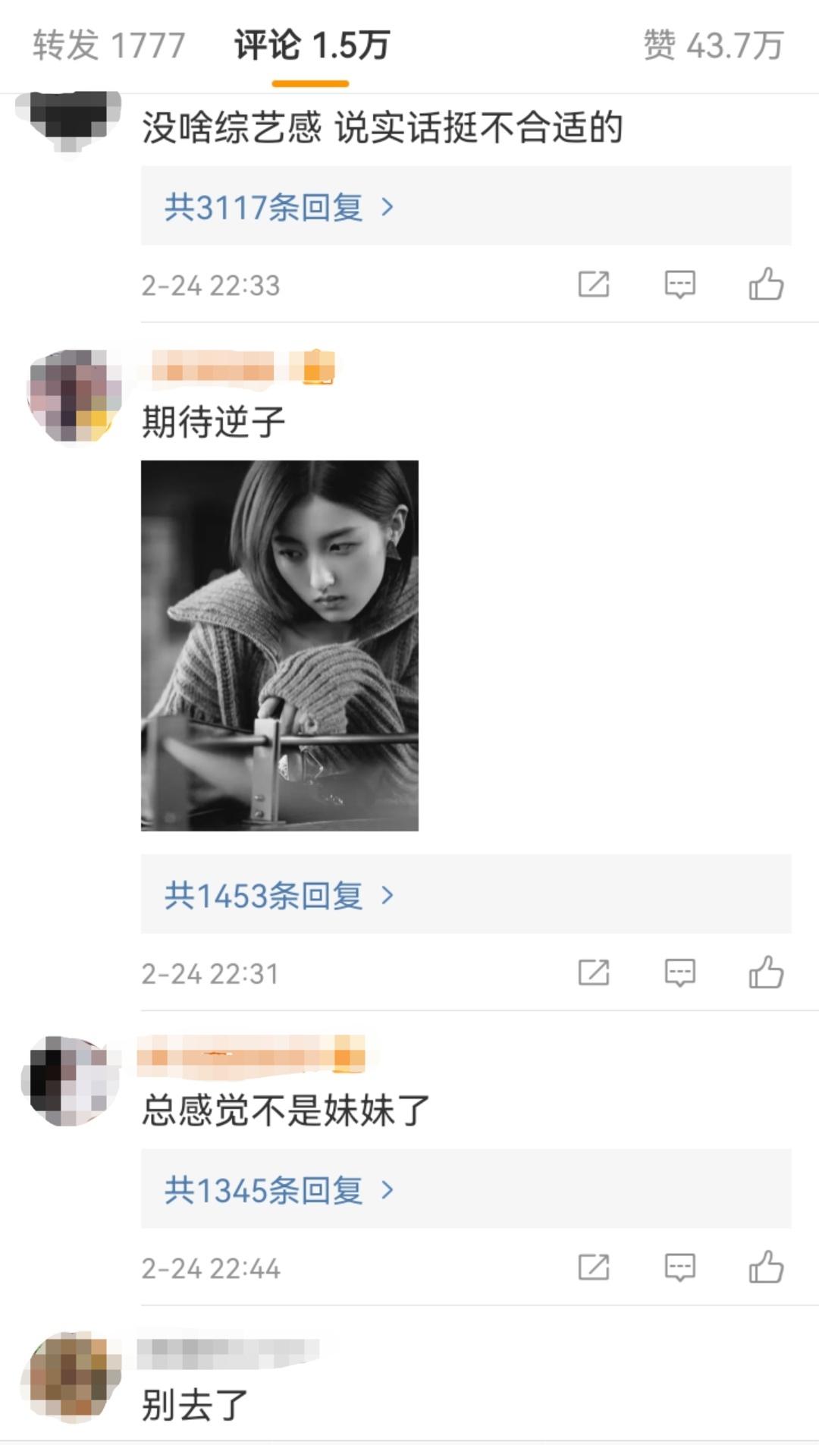Expand the 共1345条回复 thread
This screenshot has height=1445, width=819.
(466, 1189)
